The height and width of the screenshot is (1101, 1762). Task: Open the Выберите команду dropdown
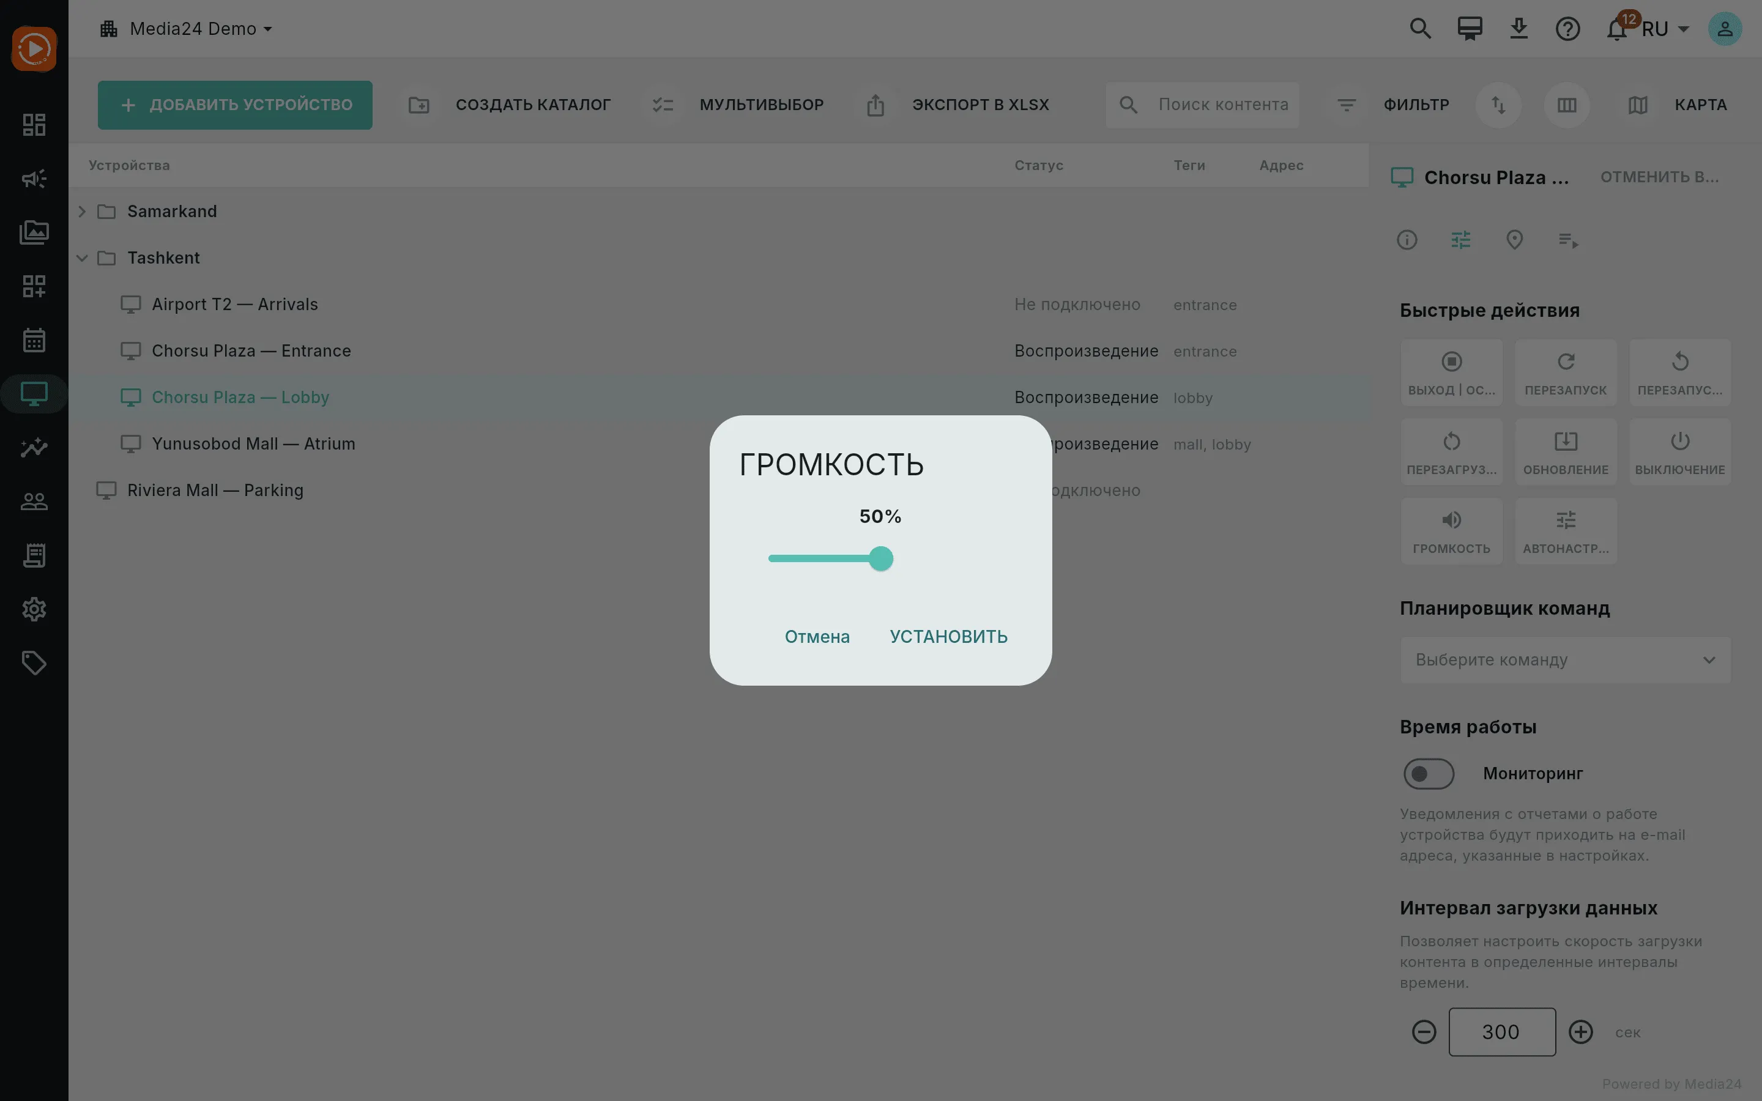tap(1564, 660)
